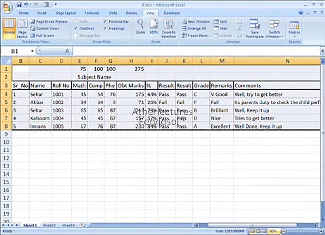Viewport: 325px width, 235px height.
Task: Click the 90% zoom level button
Action: click(273, 231)
